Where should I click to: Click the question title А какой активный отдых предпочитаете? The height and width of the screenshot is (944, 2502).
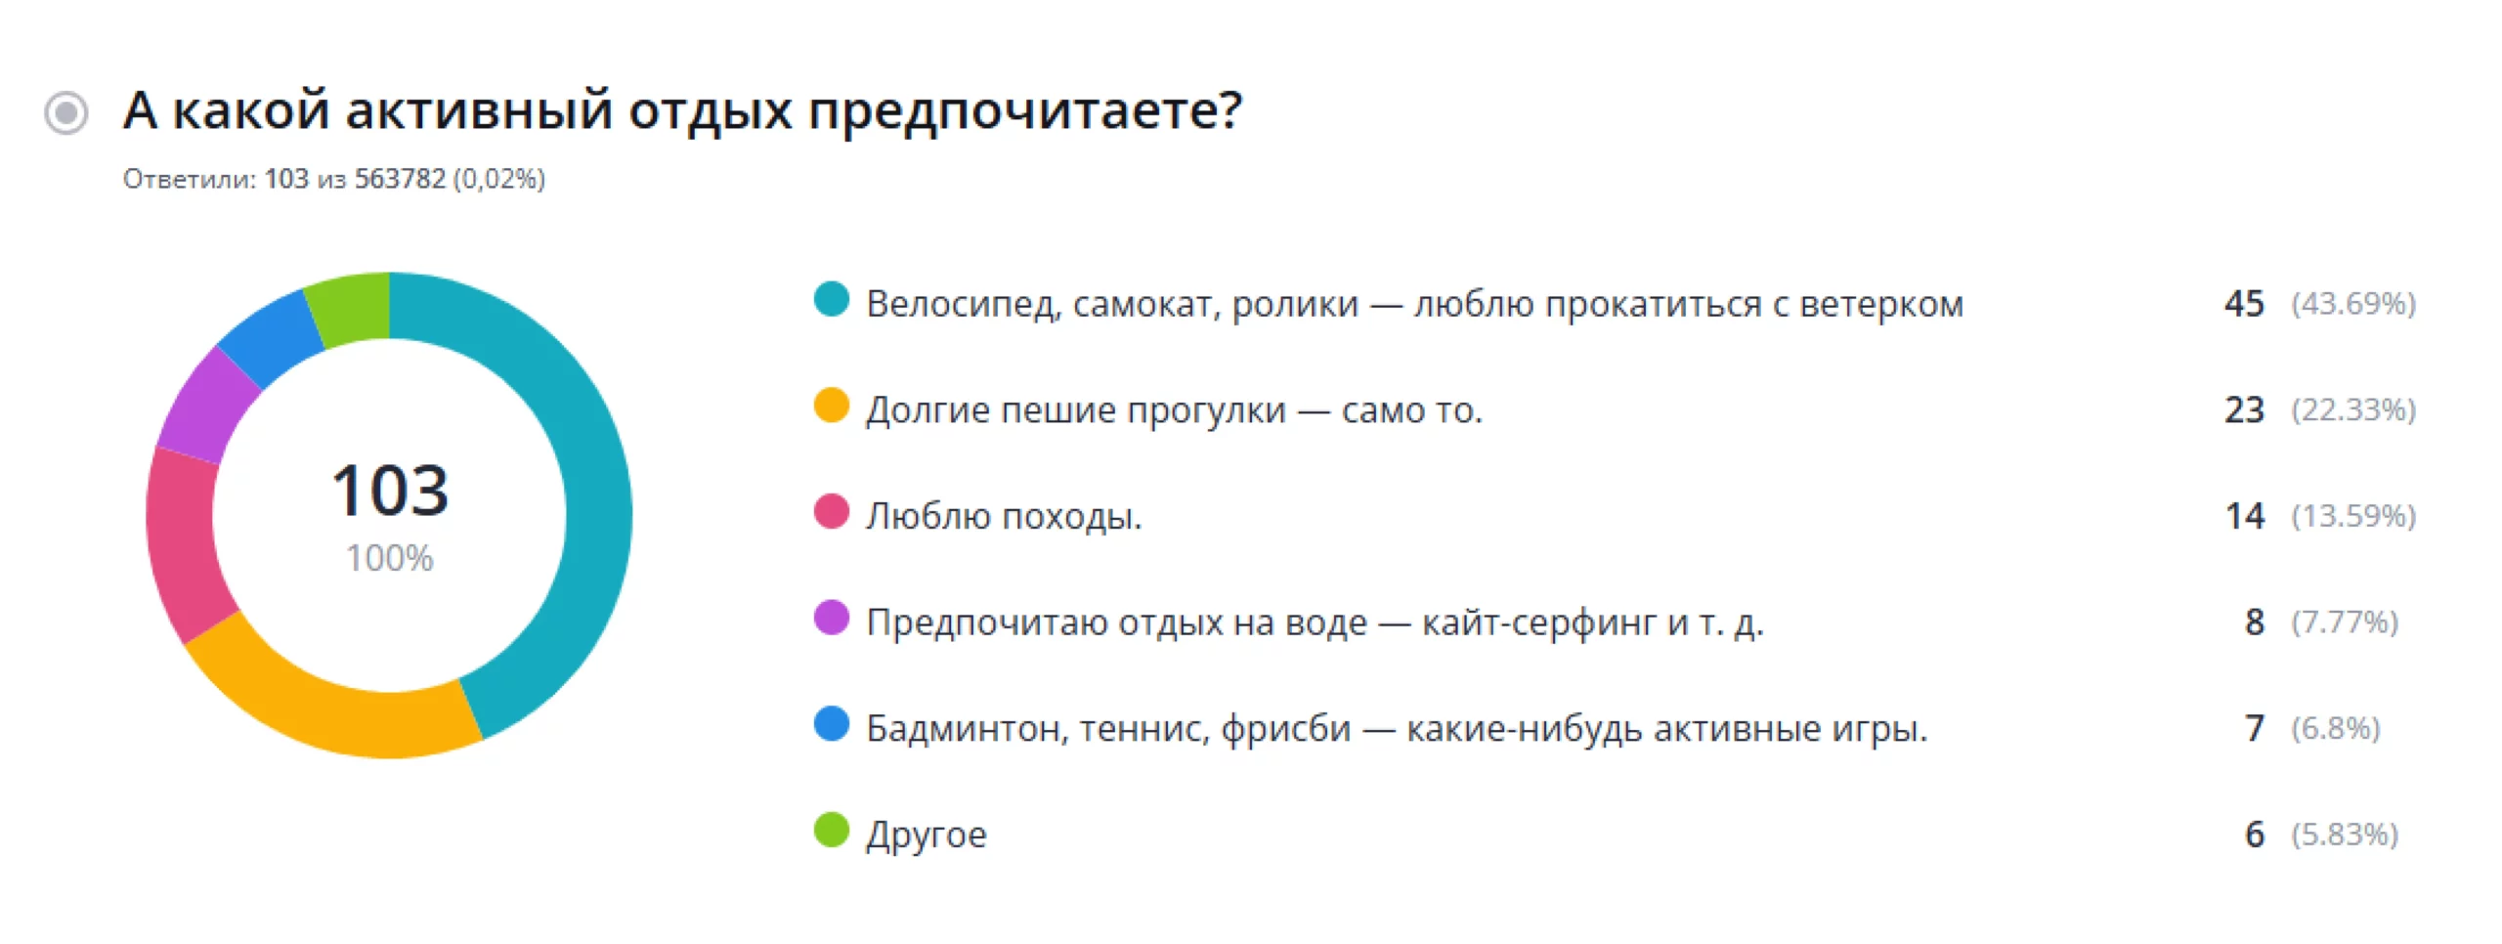click(x=682, y=109)
